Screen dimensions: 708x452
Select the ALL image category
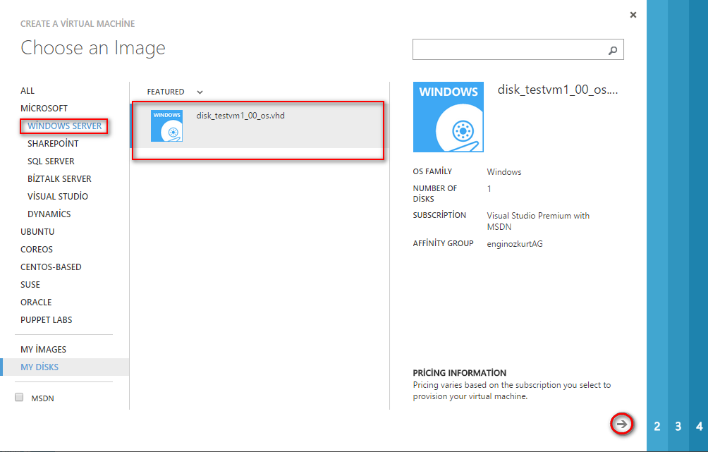point(28,91)
